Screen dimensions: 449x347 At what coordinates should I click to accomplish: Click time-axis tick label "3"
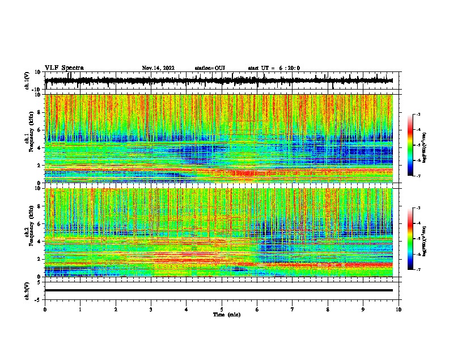pos(151,310)
